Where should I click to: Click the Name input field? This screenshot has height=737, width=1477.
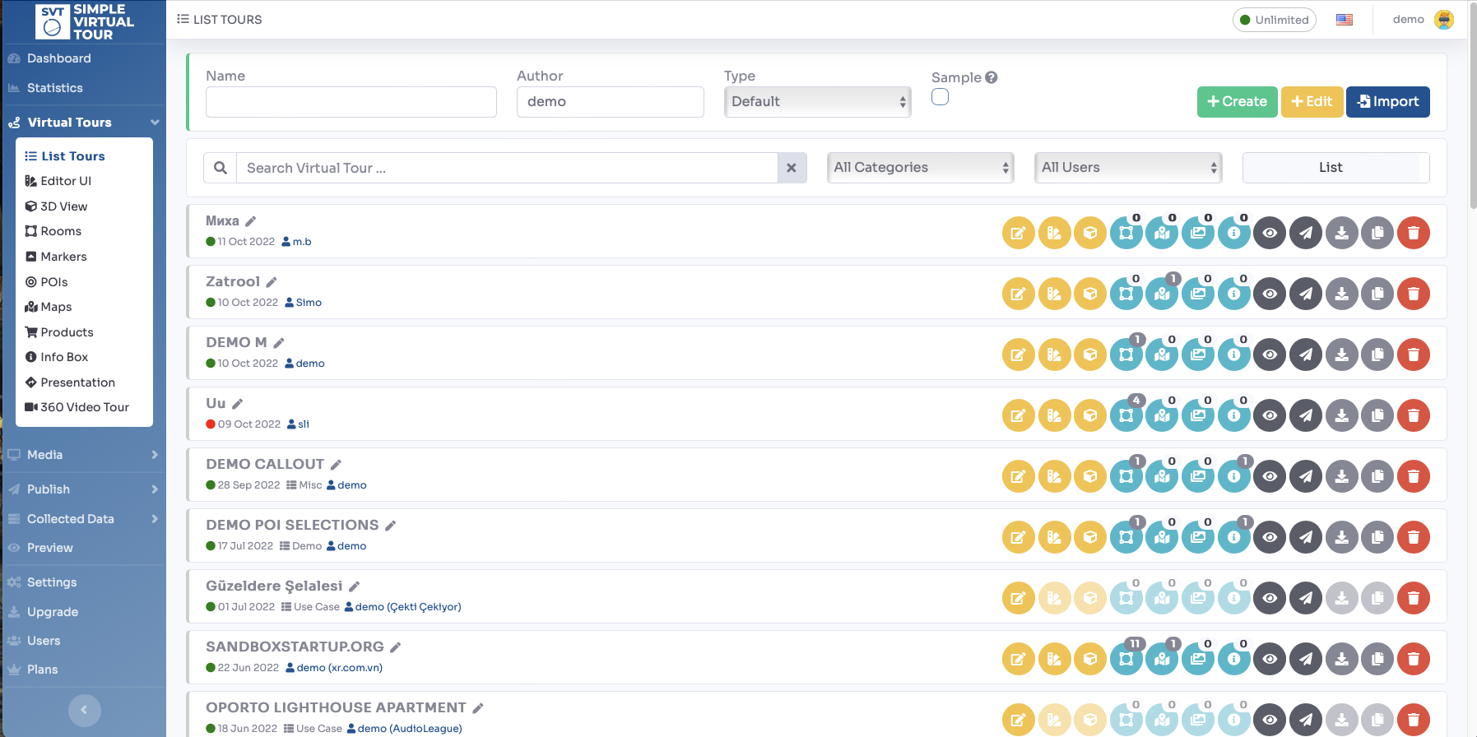tap(351, 102)
